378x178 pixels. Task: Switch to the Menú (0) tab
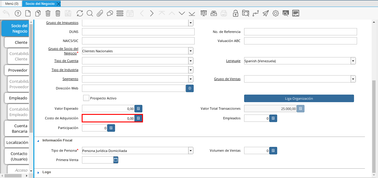[12, 4]
